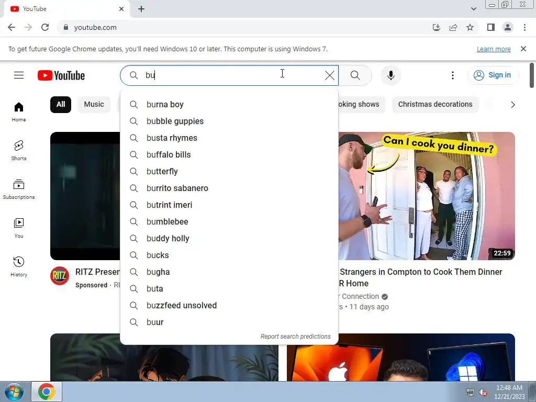536x402 pixels.
Task: Show more filter chips with right arrow
Action: (x=512, y=105)
